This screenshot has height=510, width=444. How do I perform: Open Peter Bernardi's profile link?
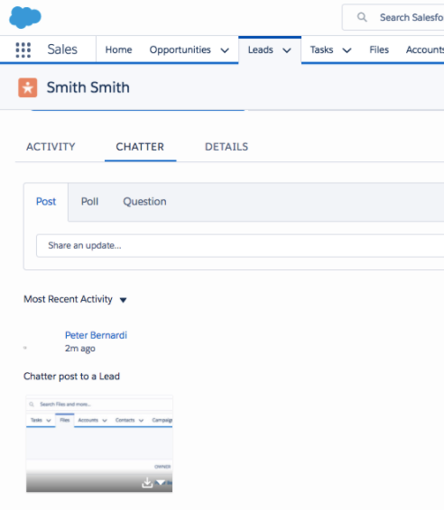(96, 335)
